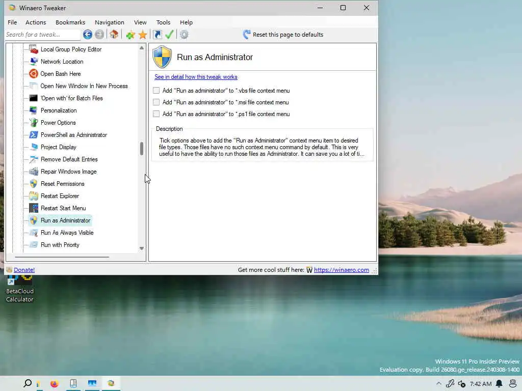The image size is (522, 391).
Task: Click the forward navigation arrow icon
Action: coord(99,35)
